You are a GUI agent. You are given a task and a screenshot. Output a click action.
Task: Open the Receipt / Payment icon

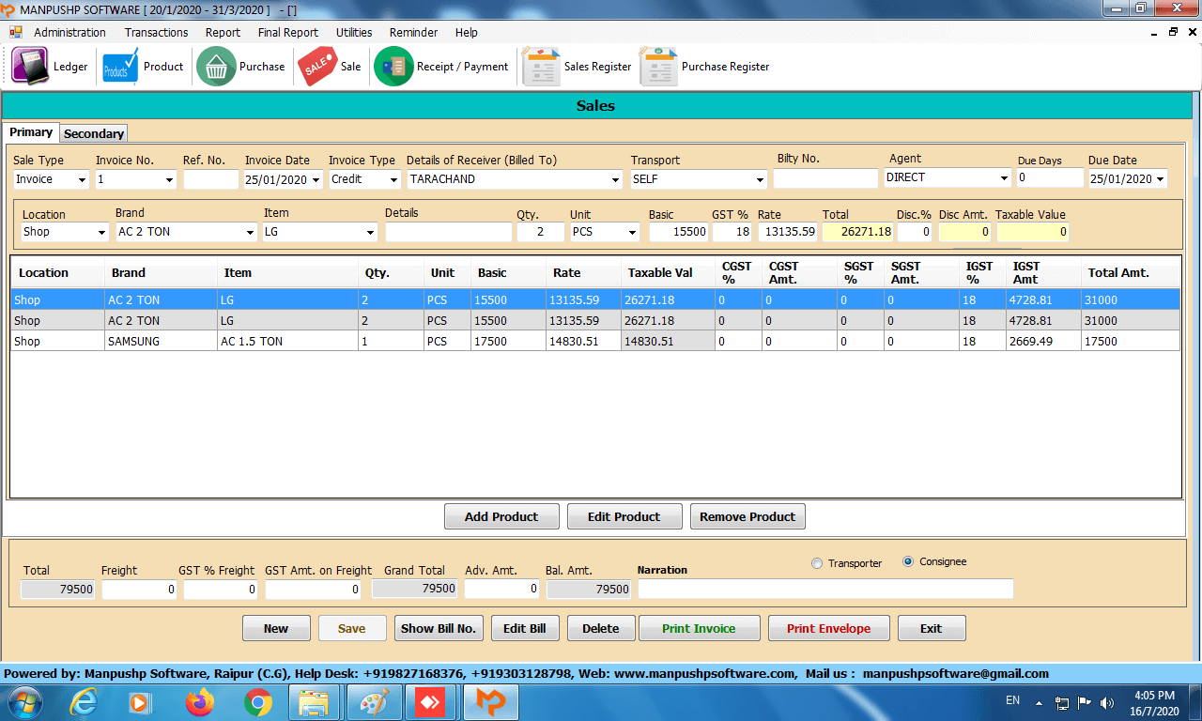(x=393, y=67)
